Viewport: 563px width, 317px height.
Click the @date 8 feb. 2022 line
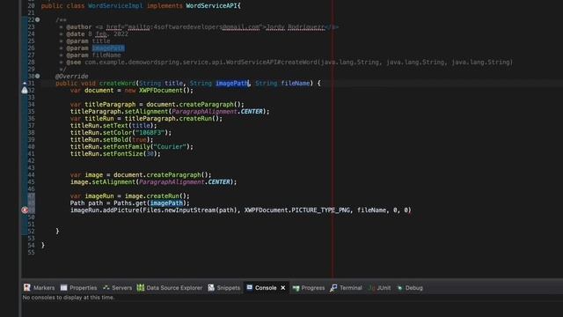(97, 34)
